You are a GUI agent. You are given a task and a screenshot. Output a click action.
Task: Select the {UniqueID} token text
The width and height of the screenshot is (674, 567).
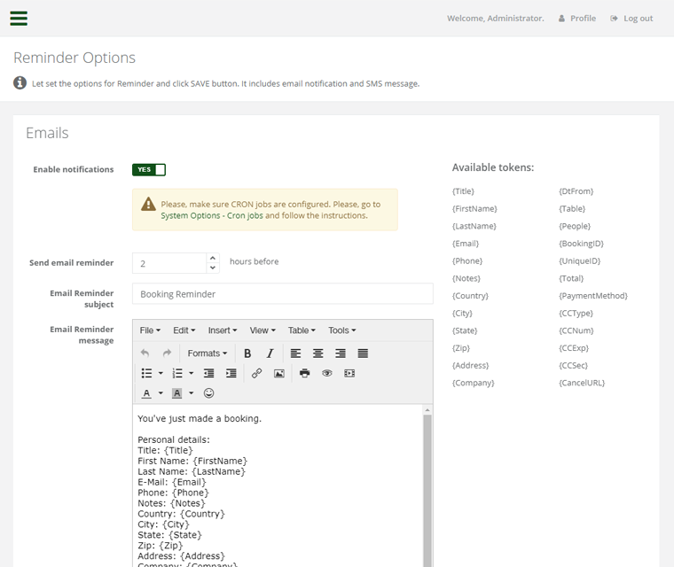point(579,260)
